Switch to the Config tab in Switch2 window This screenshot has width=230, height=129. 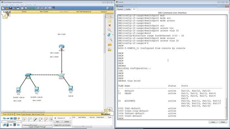(128, 9)
